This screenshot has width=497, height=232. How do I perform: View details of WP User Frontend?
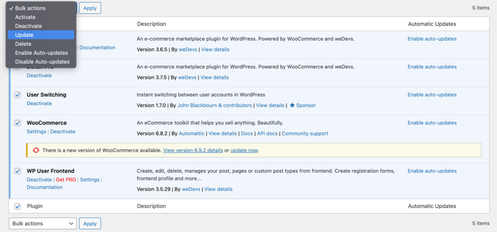pos(218,189)
